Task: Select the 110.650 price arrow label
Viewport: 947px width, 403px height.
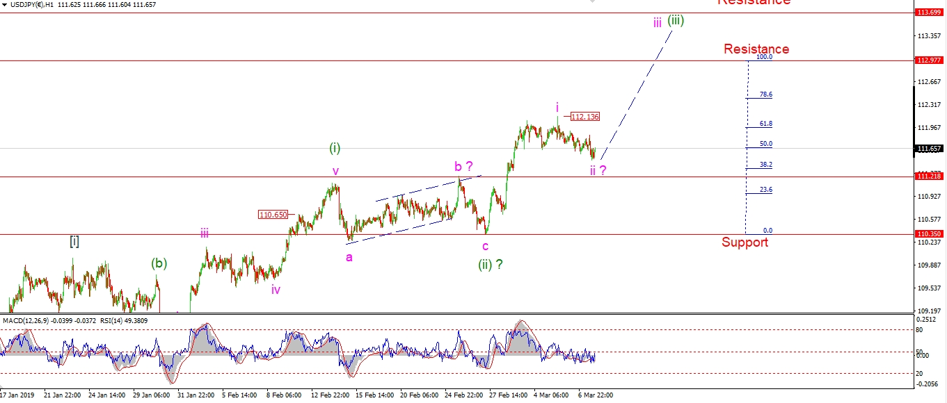Action: (273, 215)
